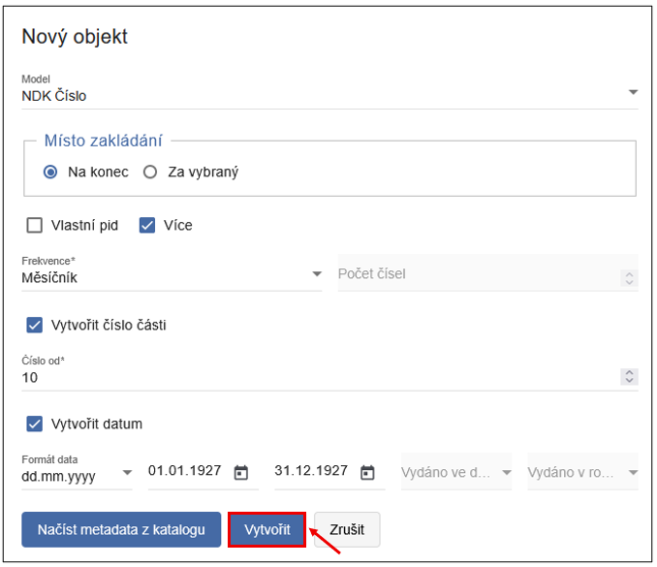657x567 pixels.
Task: Select the Na konec radio button
Action: point(51,173)
